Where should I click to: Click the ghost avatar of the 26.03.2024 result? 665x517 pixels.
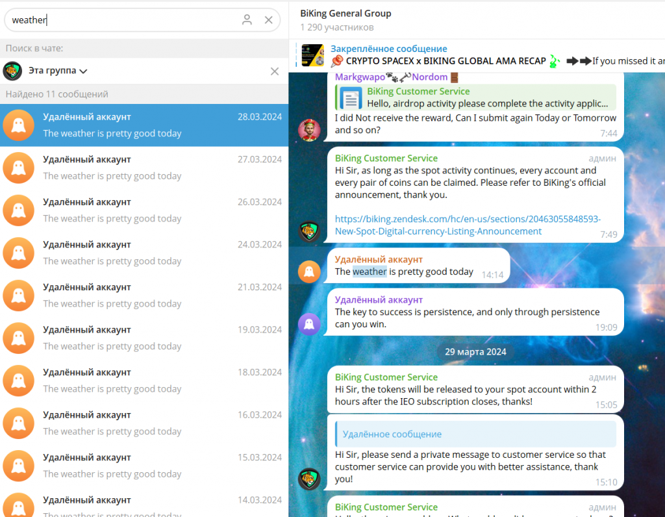click(x=18, y=210)
